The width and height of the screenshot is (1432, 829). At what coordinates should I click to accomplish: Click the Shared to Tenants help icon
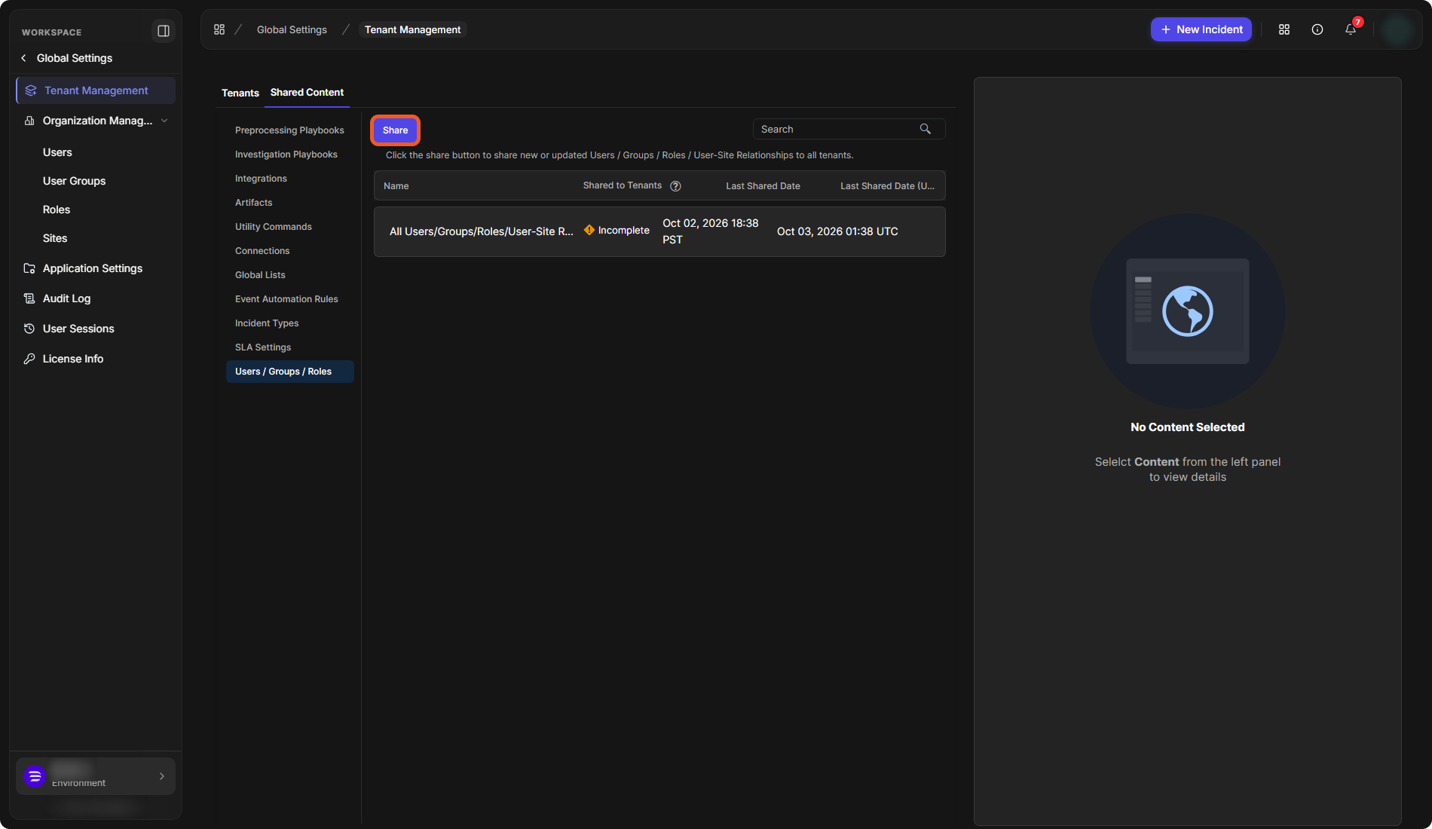[675, 186]
